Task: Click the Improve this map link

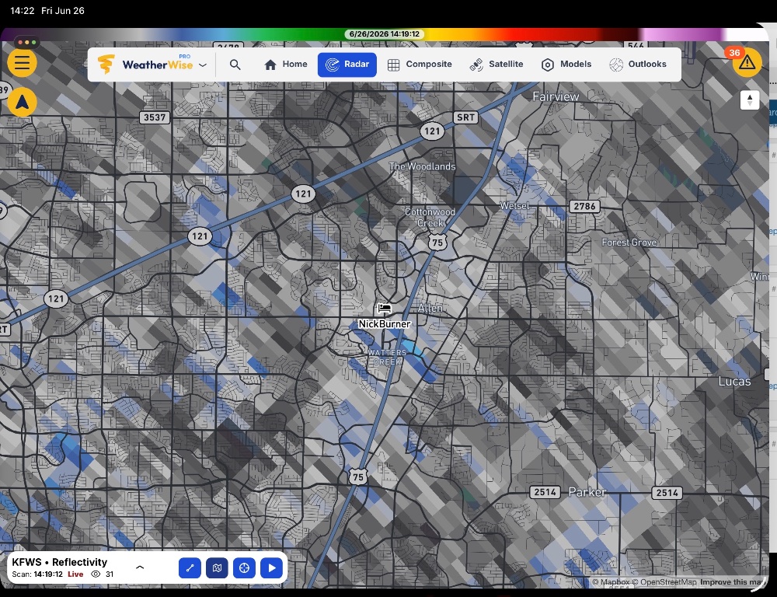Action: click(733, 581)
